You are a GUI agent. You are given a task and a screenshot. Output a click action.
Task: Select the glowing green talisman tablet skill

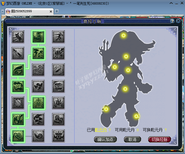pyautogui.click(x=18, y=136)
